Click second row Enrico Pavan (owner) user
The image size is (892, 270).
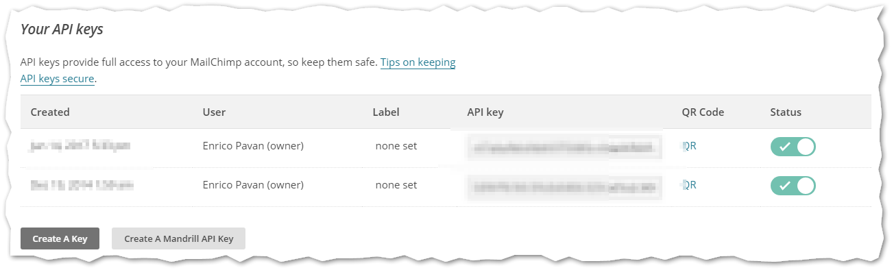click(x=253, y=185)
